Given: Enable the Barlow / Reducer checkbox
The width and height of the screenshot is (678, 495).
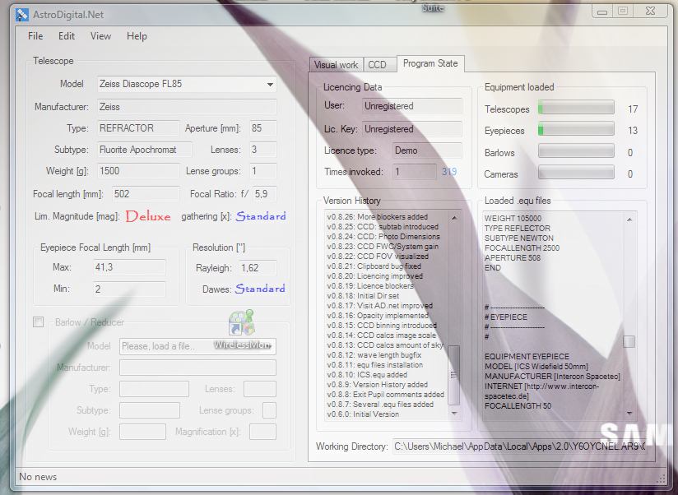Looking at the screenshot, I should pyautogui.click(x=39, y=322).
